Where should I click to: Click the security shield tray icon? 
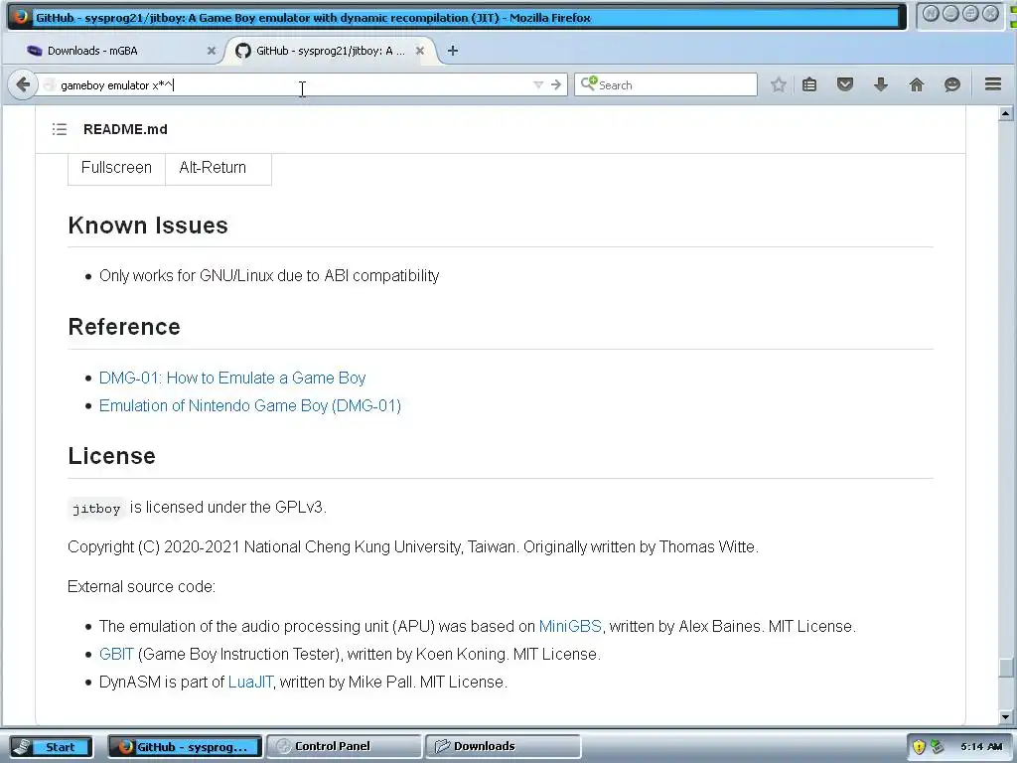pos(919,747)
